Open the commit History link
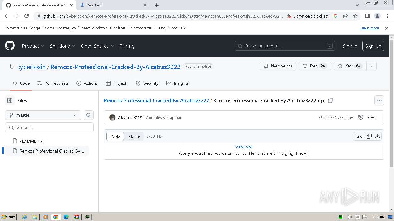This screenshot has height=221, width=394. [367, 117]
